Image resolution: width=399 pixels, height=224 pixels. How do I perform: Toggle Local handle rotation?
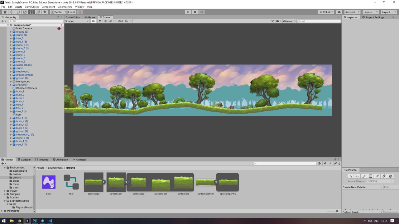[70, 12]
